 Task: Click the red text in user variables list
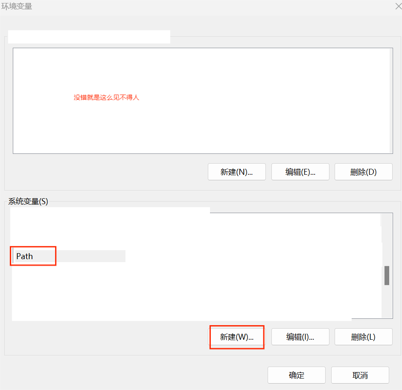click(x=106, y=98)
